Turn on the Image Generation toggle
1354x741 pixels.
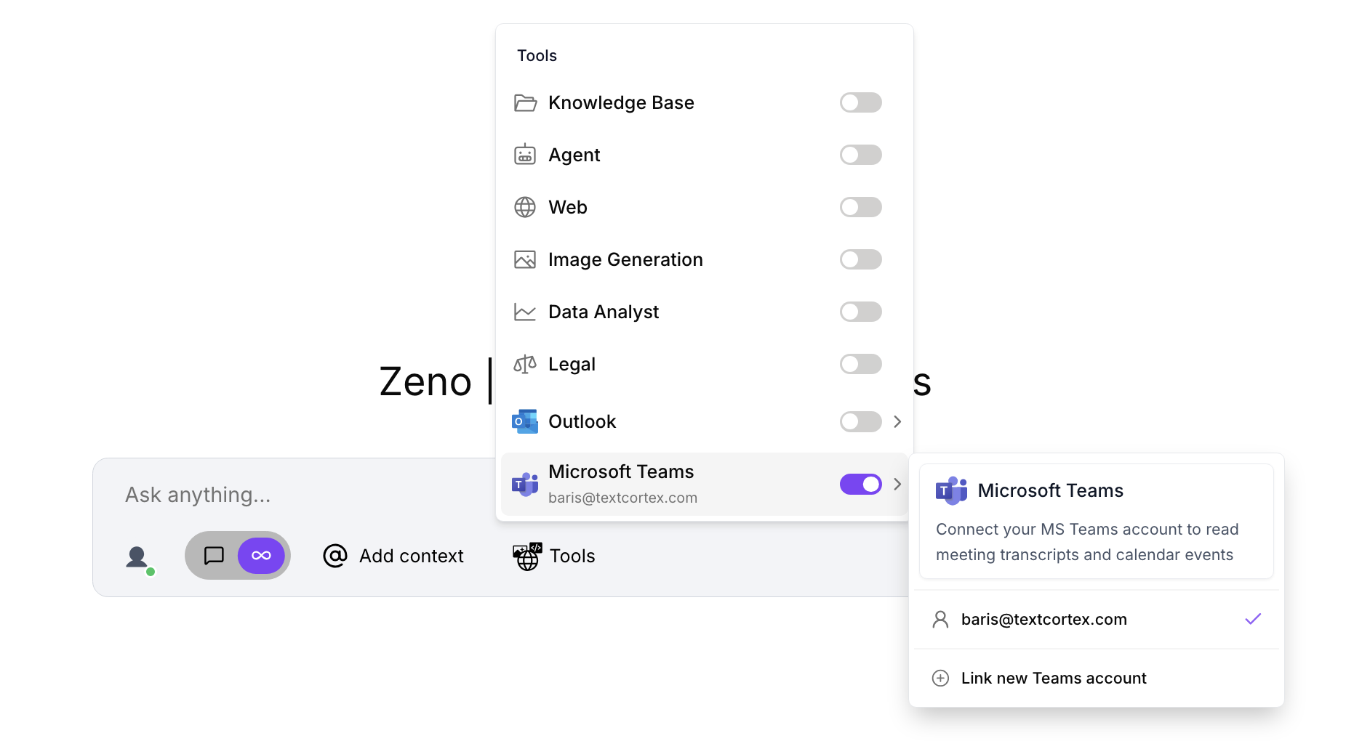(860, 259)
